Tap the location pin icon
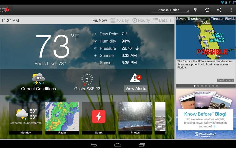This screenshot has width=236, height=148. point(195,10)
